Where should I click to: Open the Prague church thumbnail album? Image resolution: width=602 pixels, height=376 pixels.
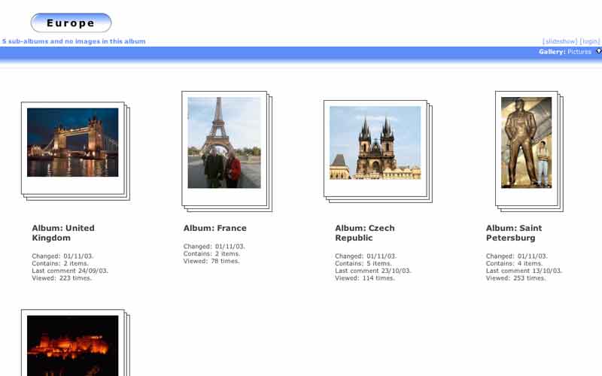pos(375,143)
